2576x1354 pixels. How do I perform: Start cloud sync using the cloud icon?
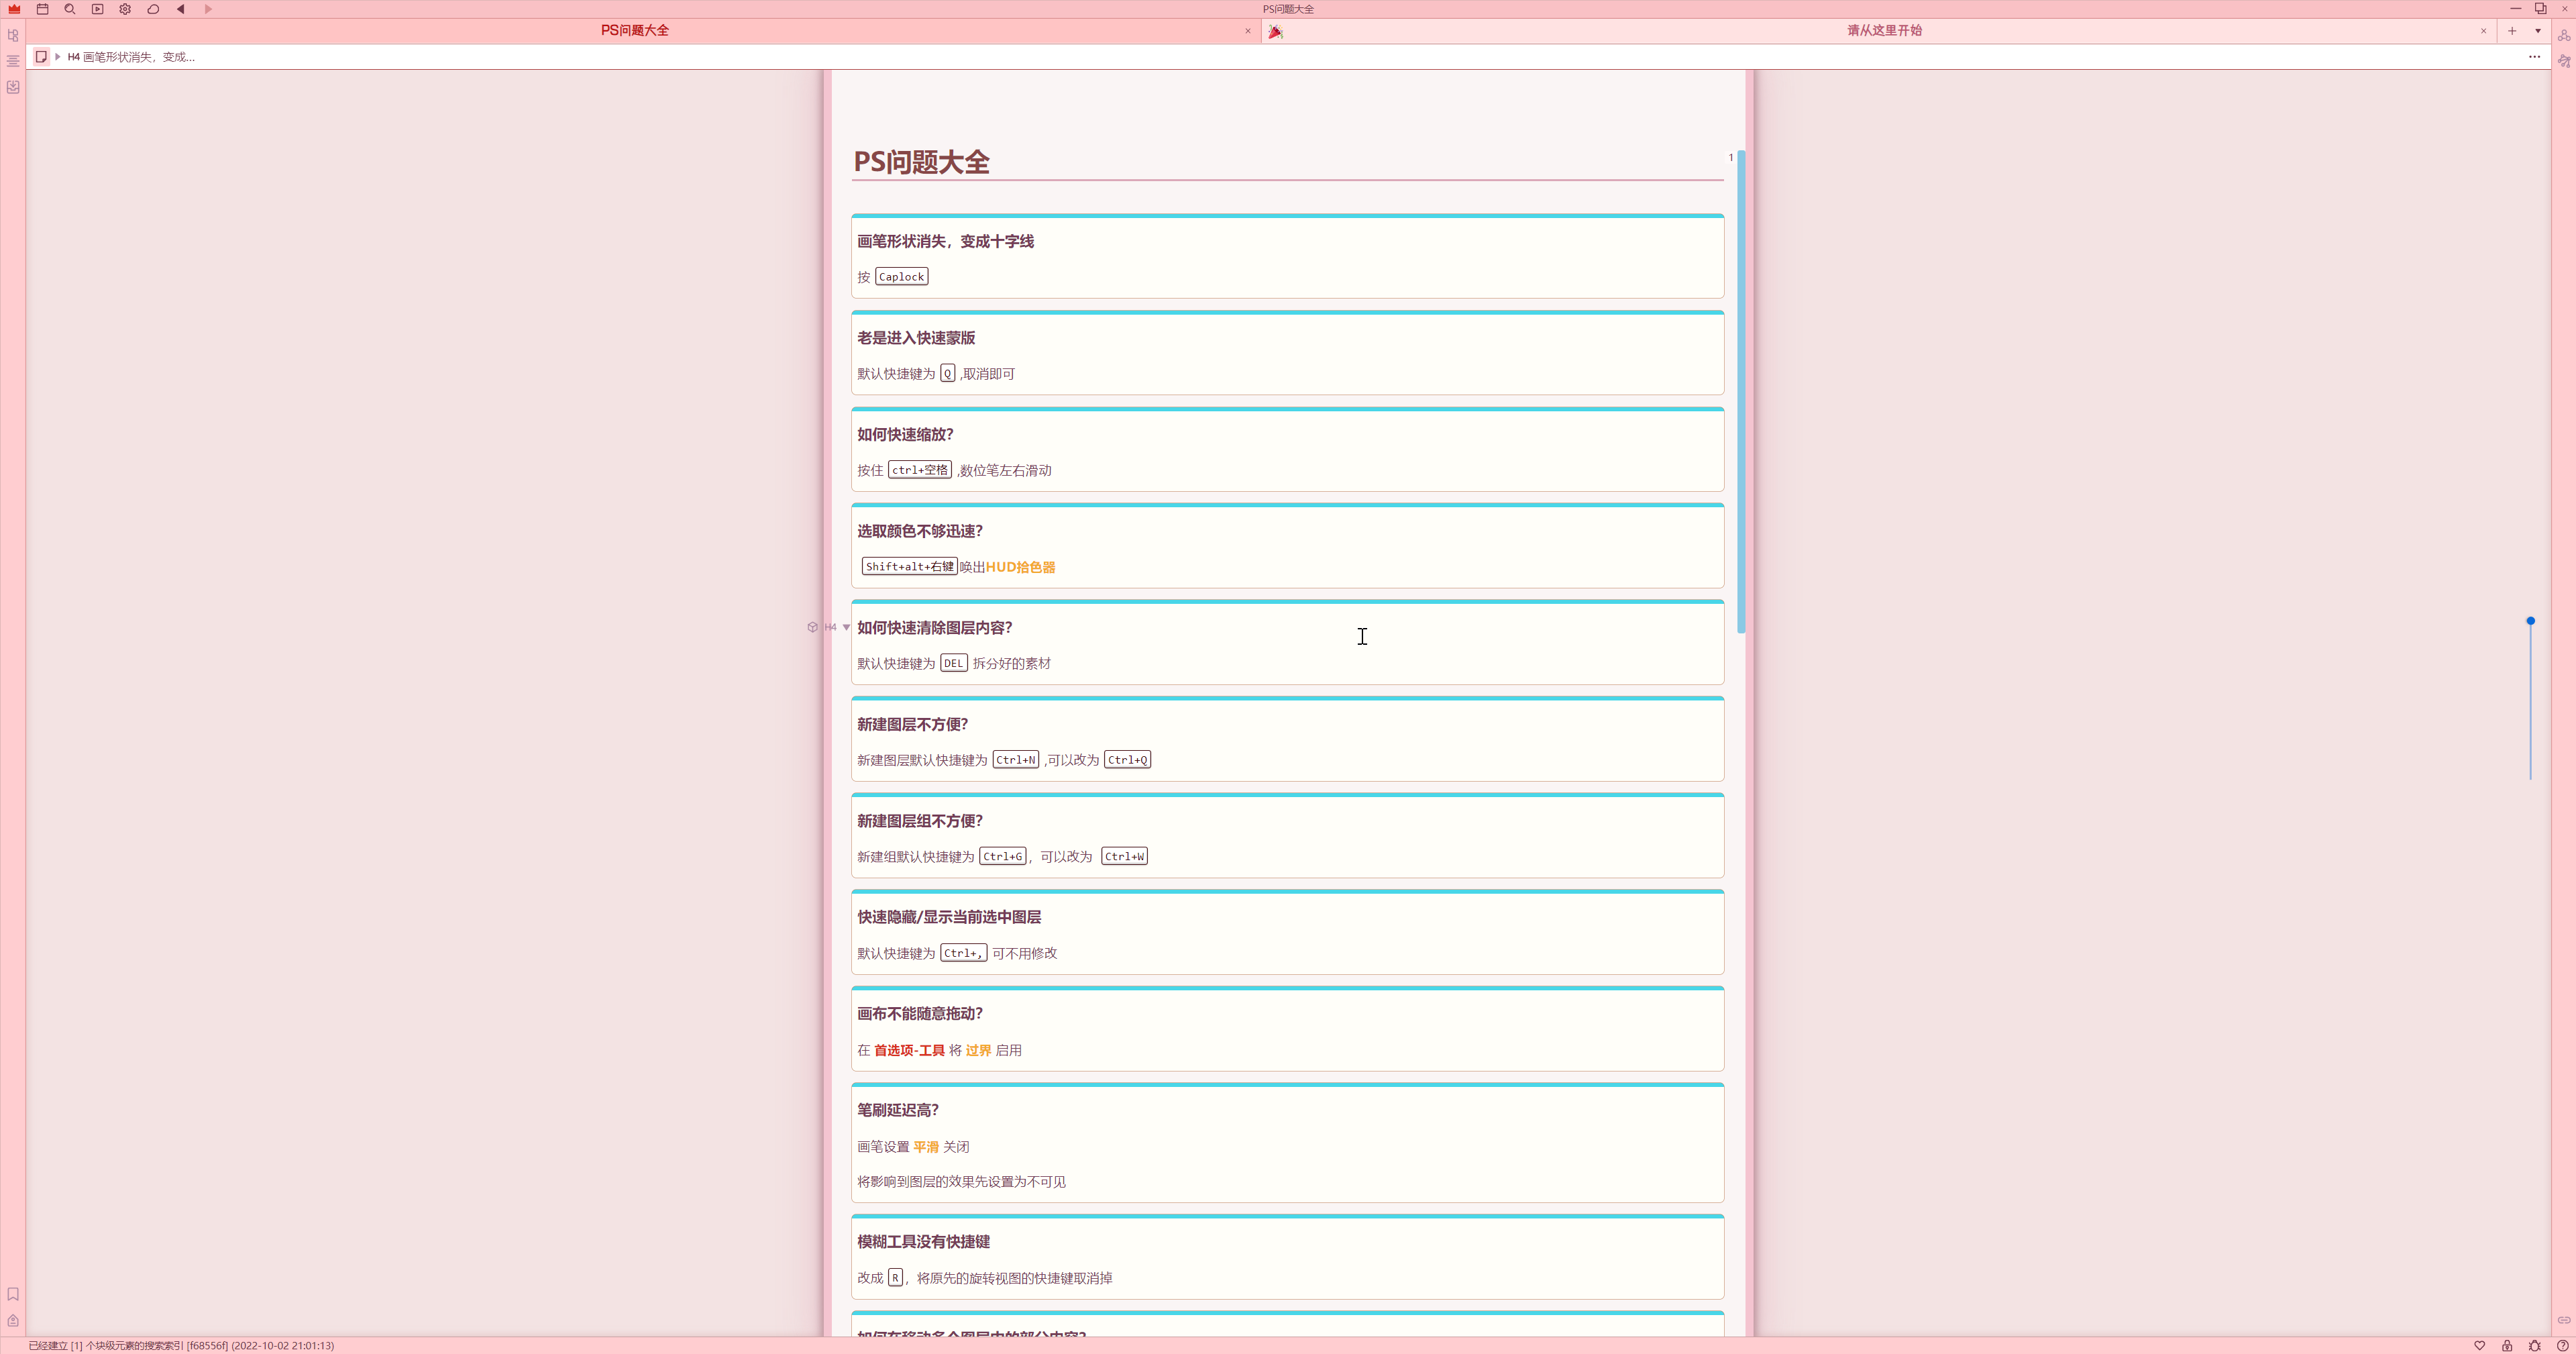153,9
